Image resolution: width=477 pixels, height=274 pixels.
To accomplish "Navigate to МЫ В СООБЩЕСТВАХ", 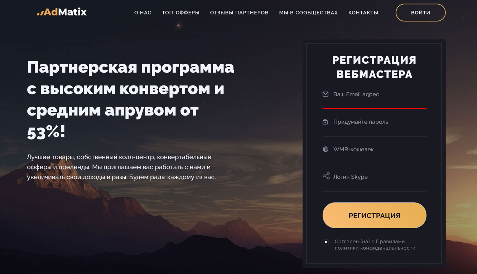I will point(308,13).
